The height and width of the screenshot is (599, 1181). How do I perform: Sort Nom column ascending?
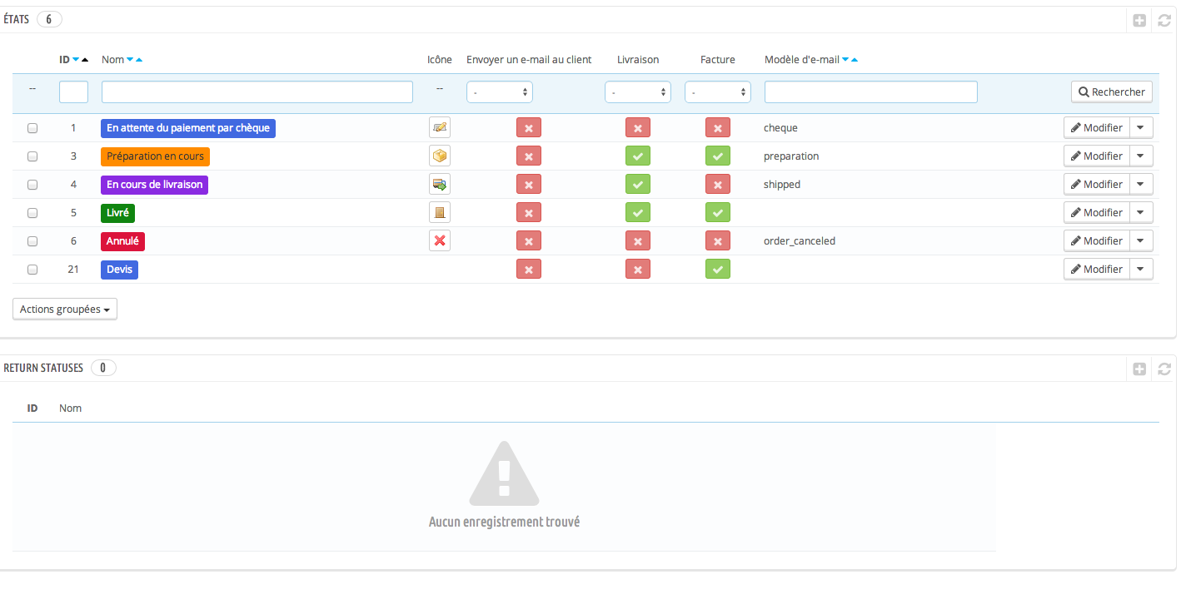138,60
